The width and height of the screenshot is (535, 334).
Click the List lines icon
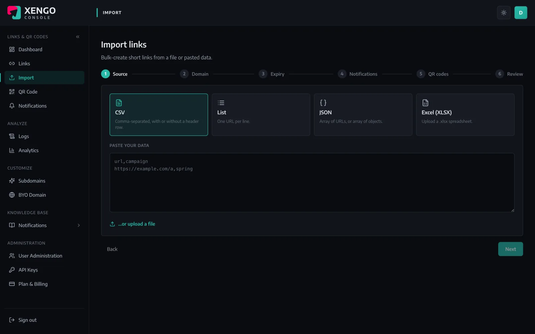click(x=221, y=103)
